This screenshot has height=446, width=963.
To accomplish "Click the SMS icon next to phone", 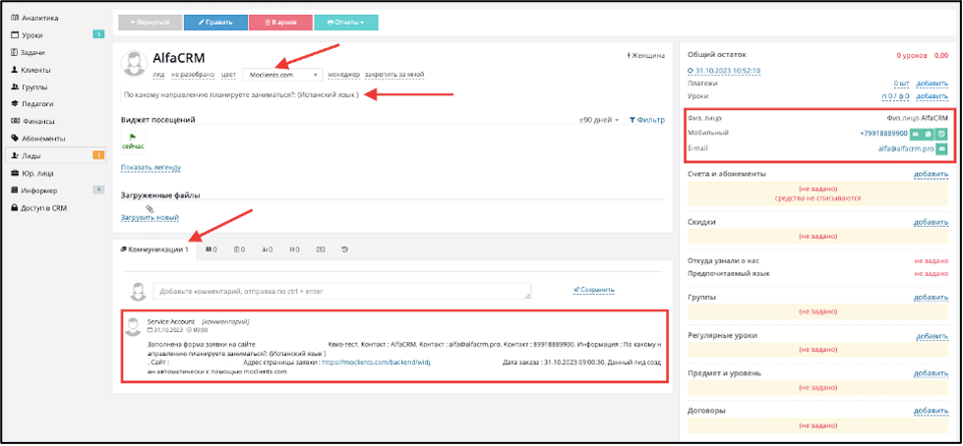I will pyautogui.click(x=916, y=134).
